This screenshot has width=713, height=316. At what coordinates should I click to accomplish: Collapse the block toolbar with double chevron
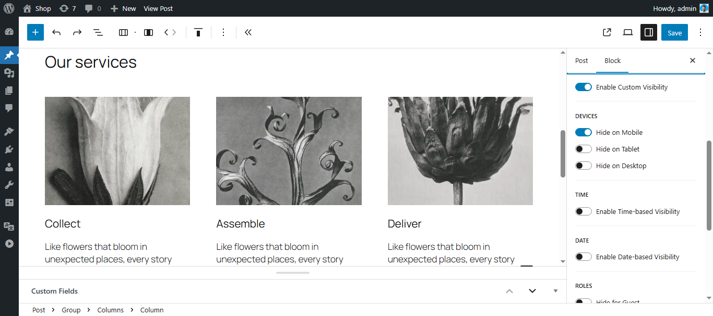pyautogui.click(x=248, y=32)
